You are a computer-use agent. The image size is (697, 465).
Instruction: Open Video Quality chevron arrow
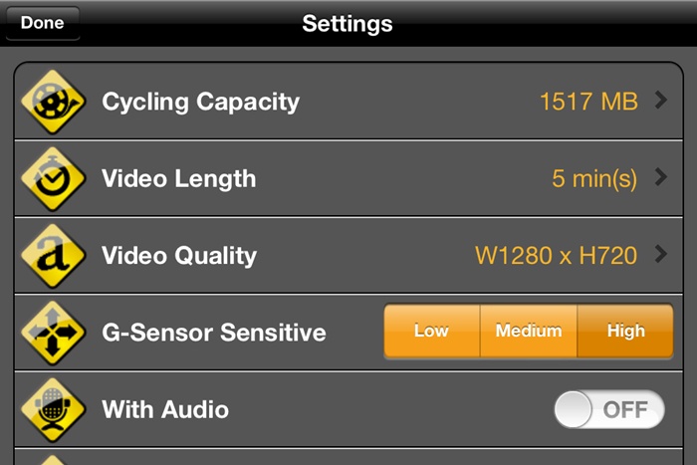coord(661,254)
